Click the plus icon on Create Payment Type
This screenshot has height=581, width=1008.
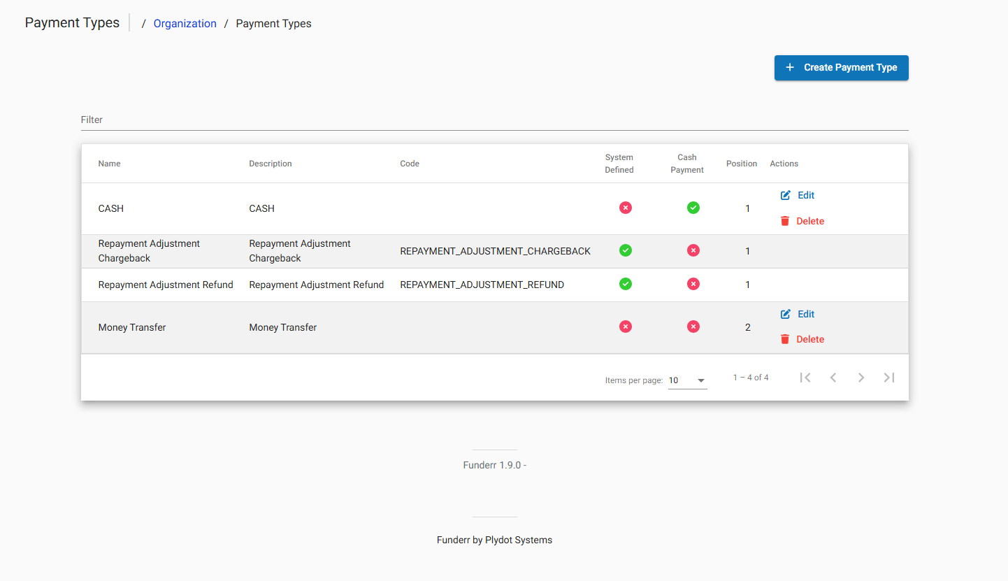790,67
